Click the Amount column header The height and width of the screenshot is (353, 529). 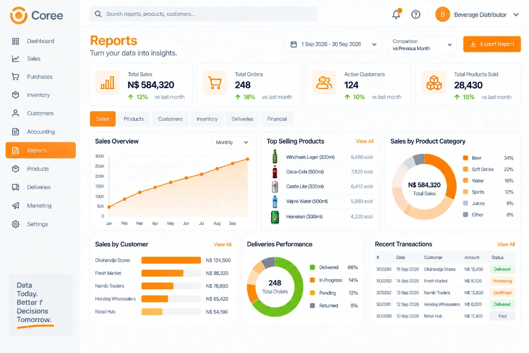click(472, 257)
